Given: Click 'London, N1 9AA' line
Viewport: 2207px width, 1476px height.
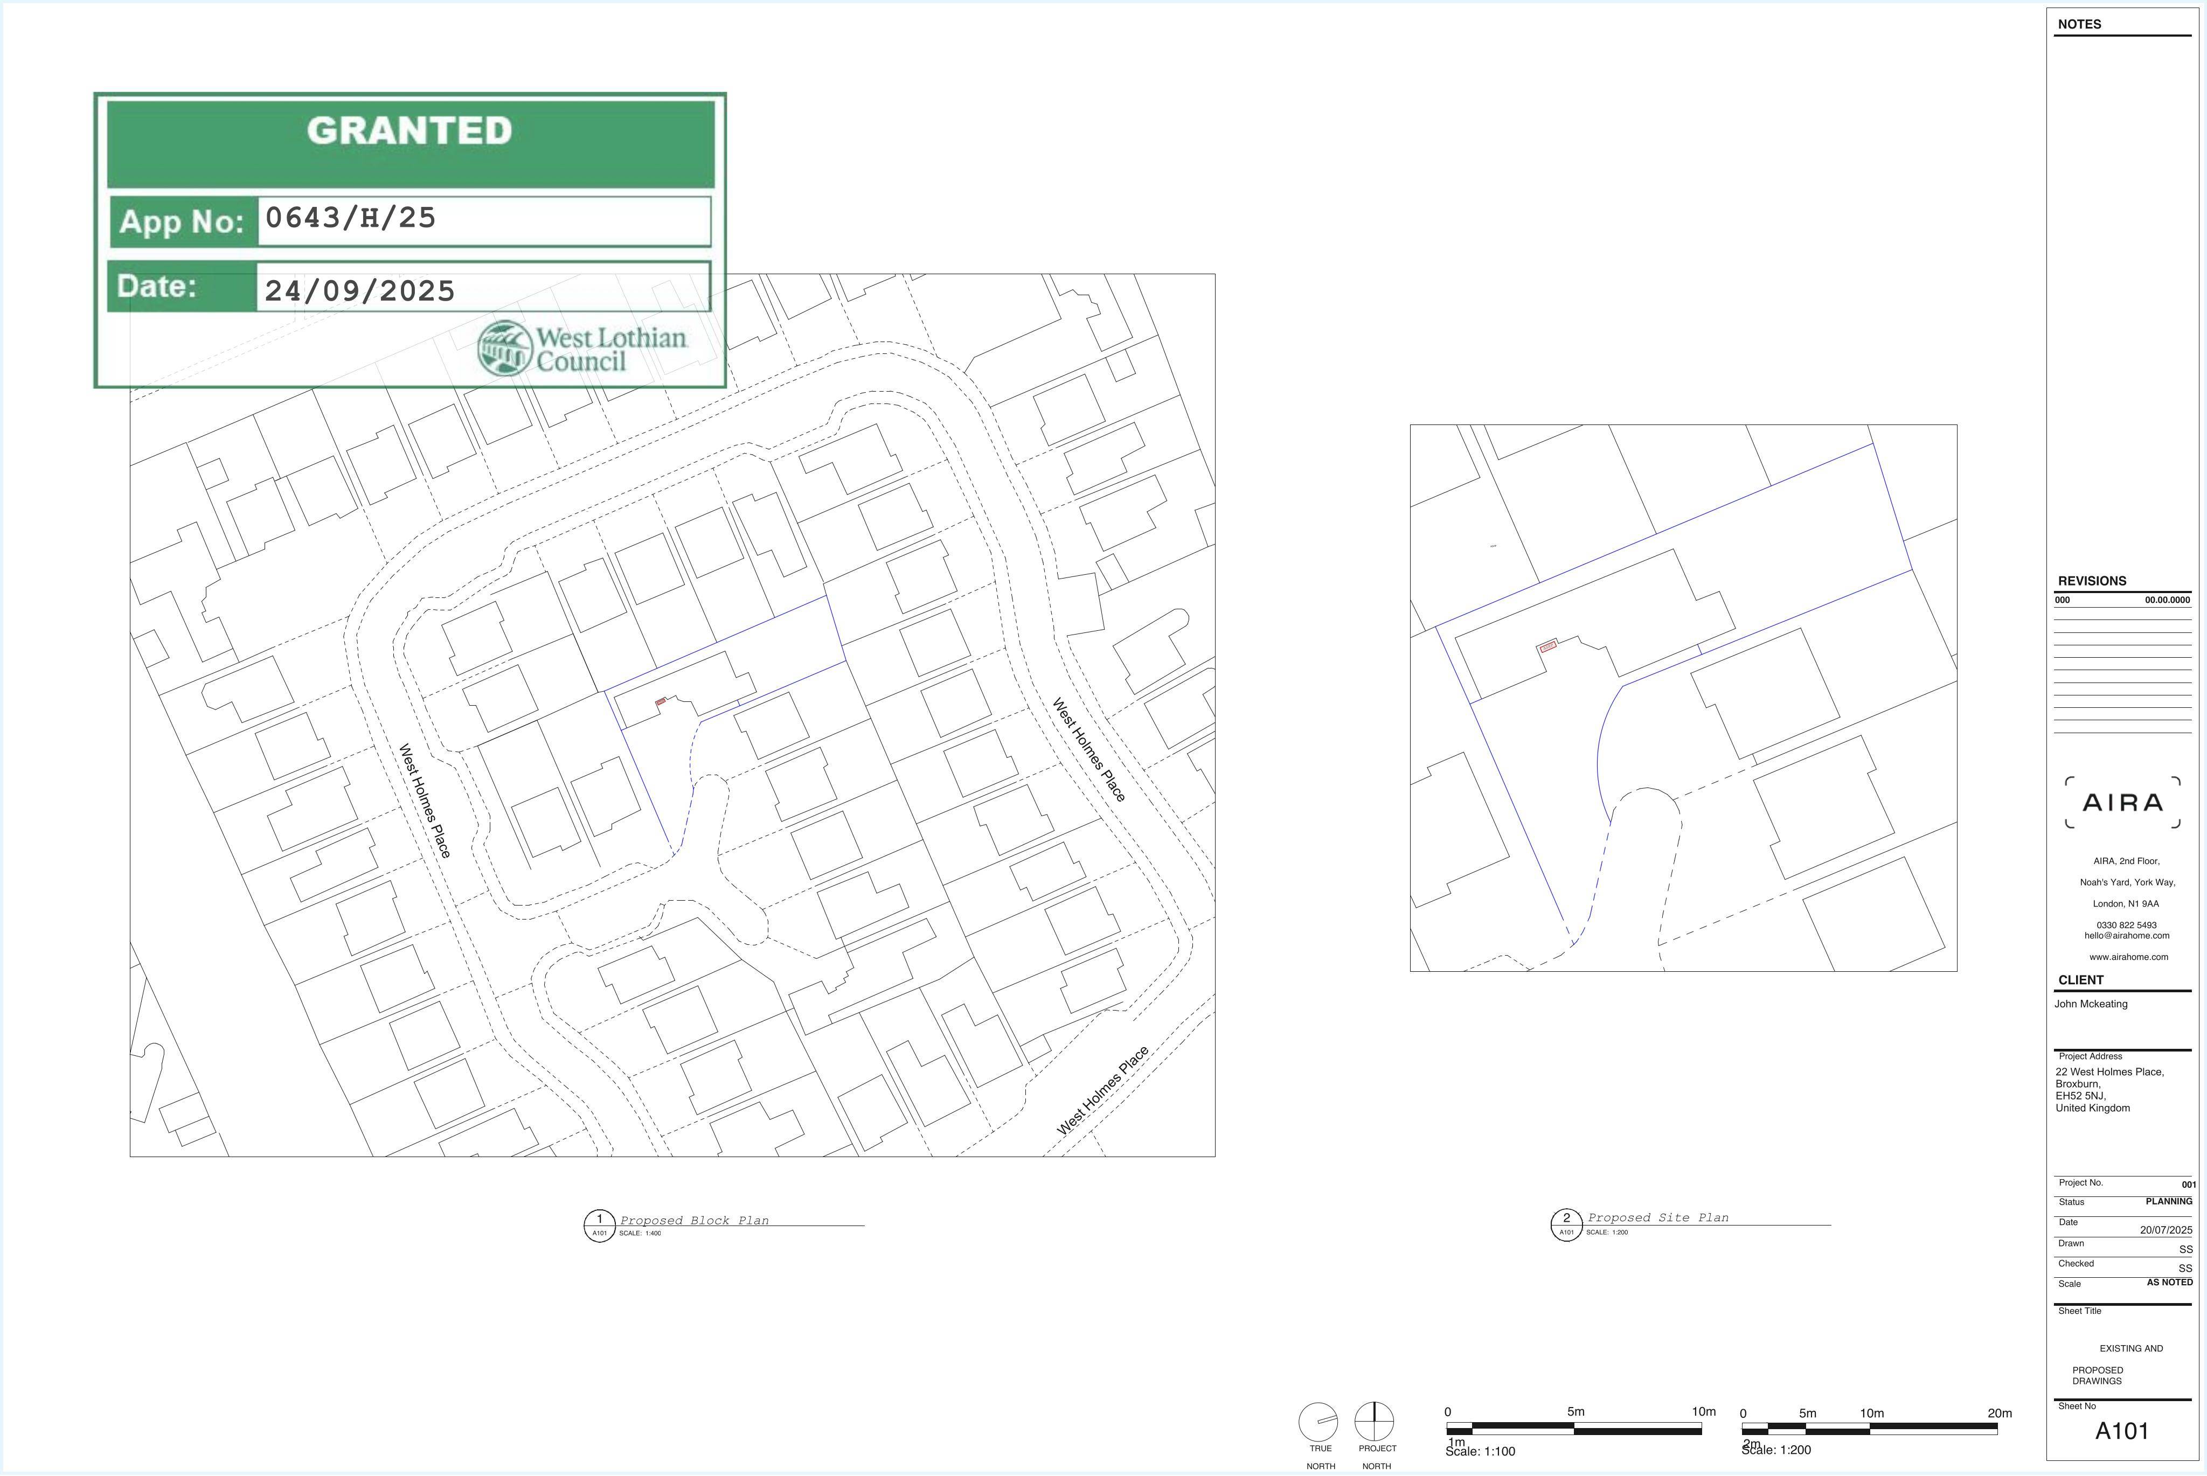Looking at the screenshot, I should click(2126, 904).
